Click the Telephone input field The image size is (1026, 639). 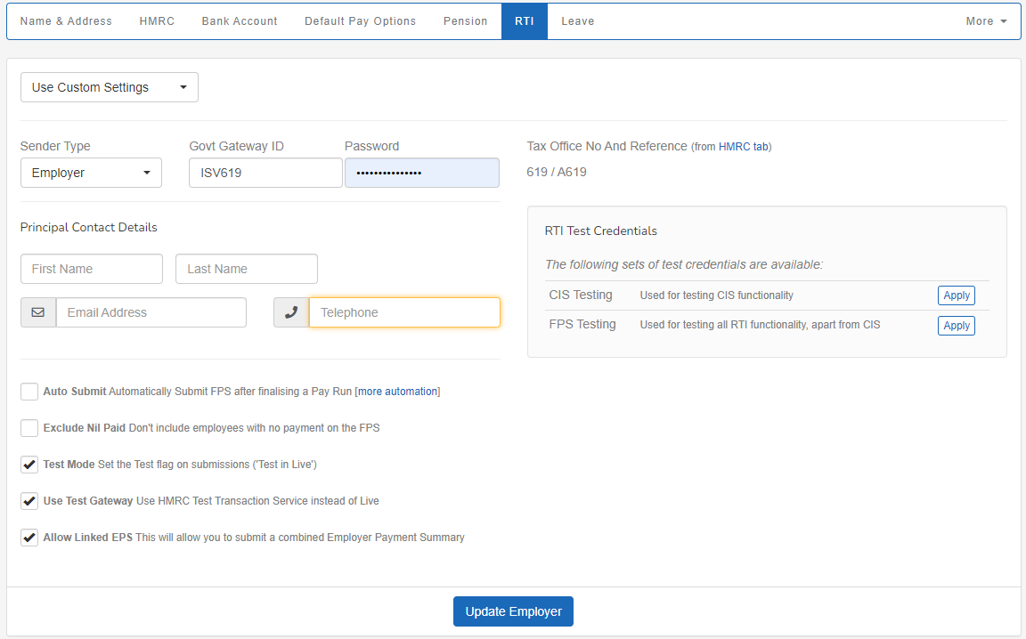pyautogui.click(x=404, y=312)
